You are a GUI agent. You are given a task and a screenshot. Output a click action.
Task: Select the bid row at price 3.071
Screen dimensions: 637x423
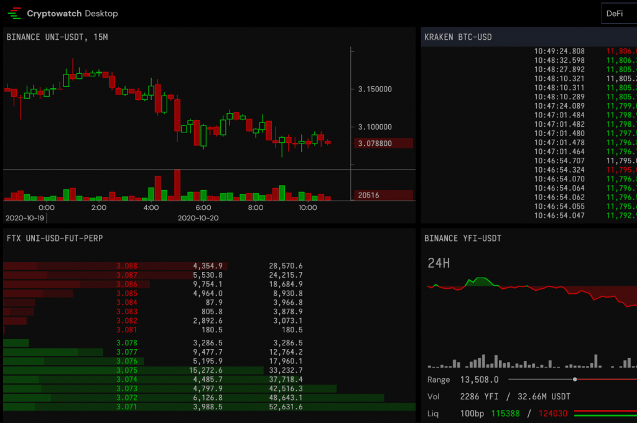[209, 407]
